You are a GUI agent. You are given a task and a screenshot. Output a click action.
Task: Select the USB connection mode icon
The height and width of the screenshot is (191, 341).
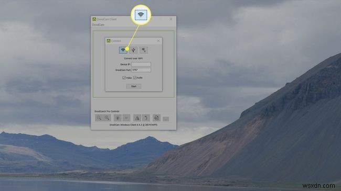pyautogui.click(x=133, y=50)
